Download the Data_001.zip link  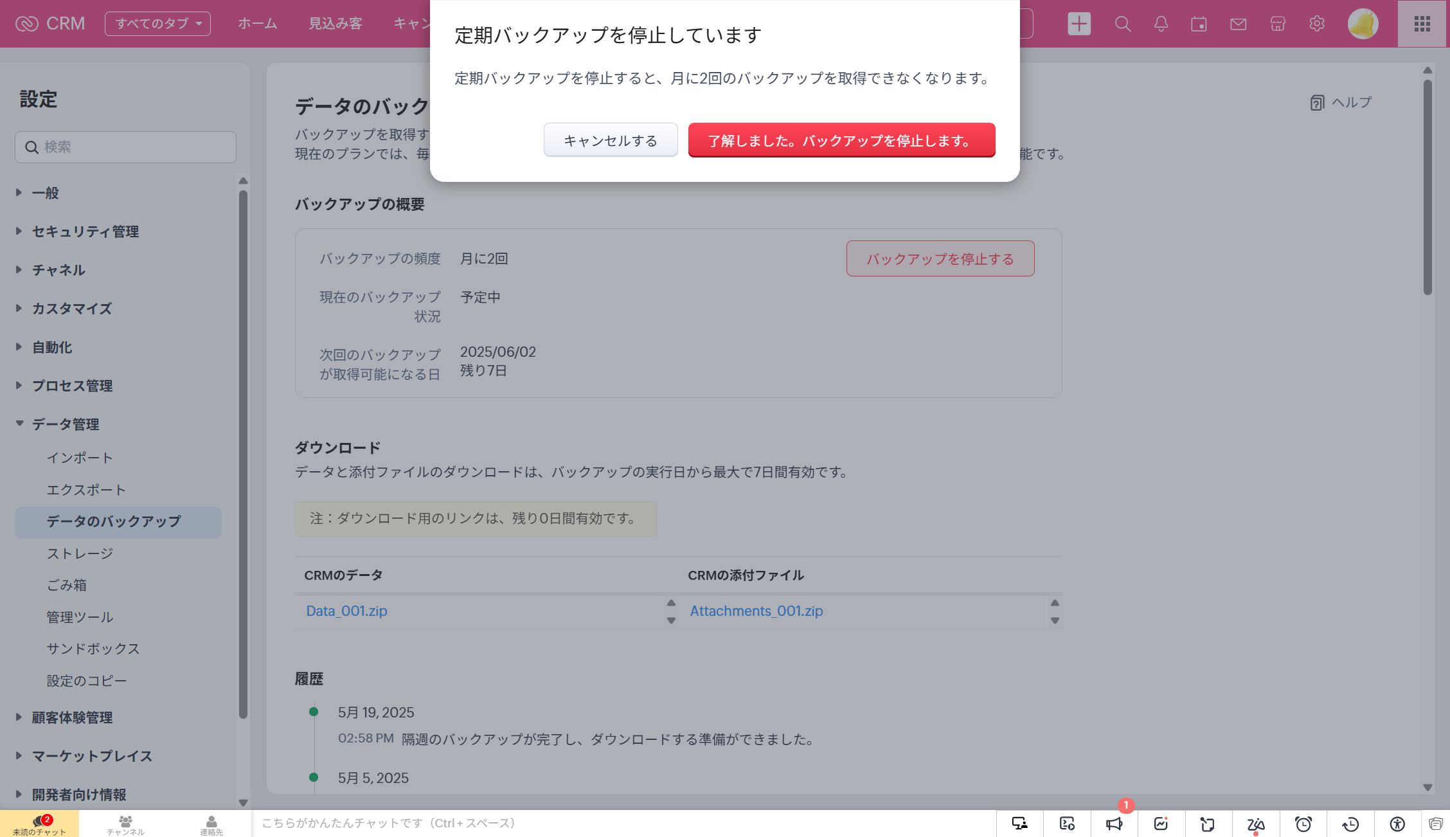(346, 611)
